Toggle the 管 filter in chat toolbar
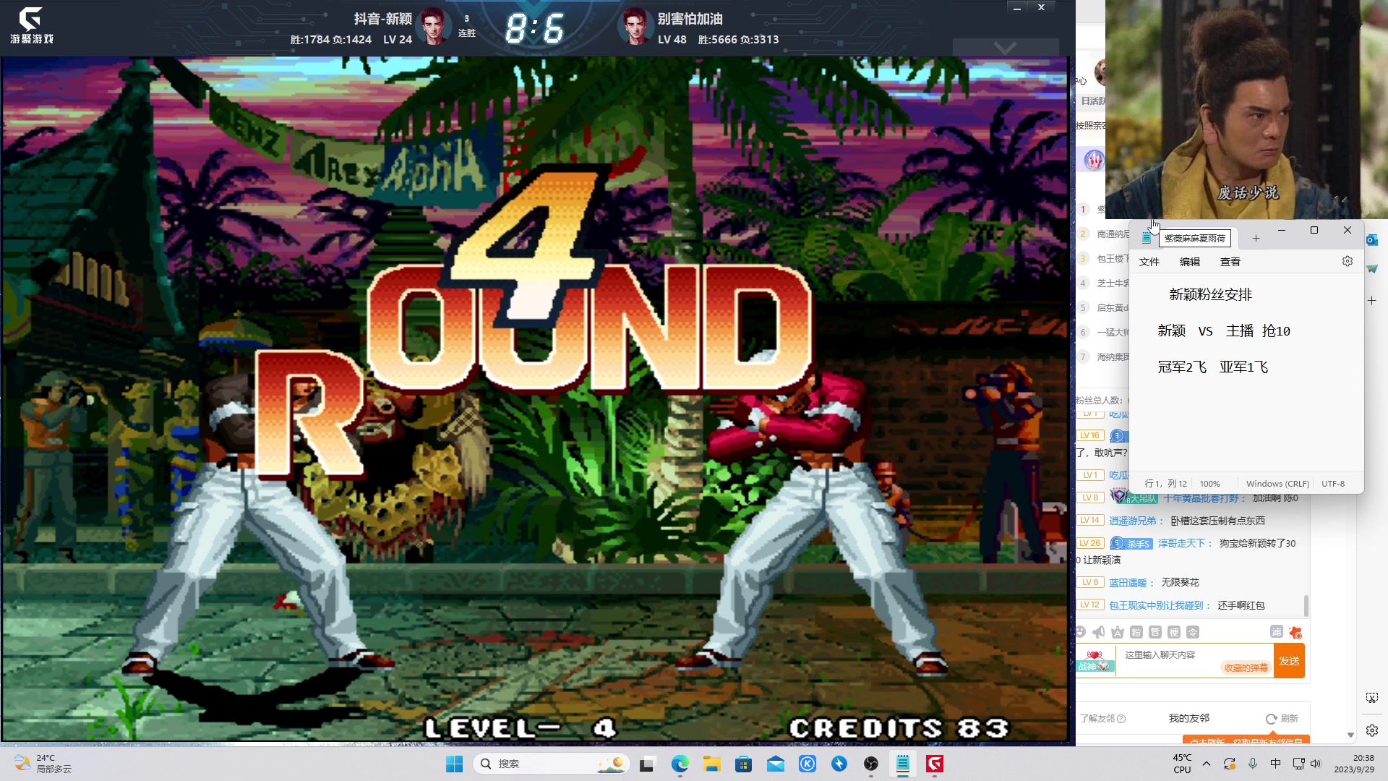Screen dimensions: 1388x781 click(1155, 632)
